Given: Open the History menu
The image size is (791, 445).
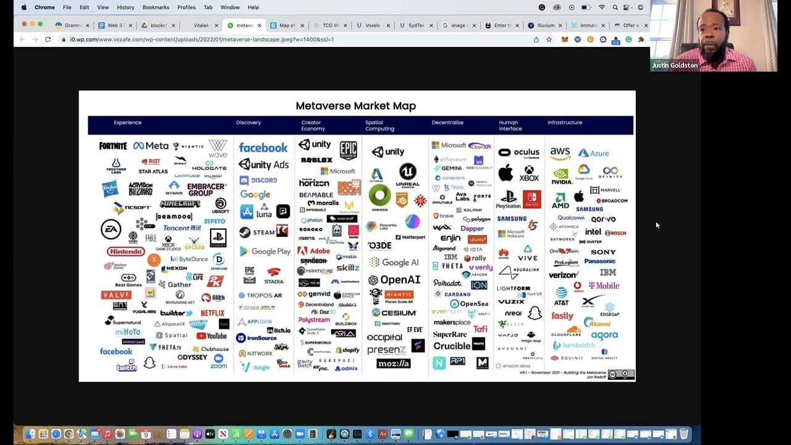Looking at the screenshot, I should pyautogui.click(x=125, y=7).
